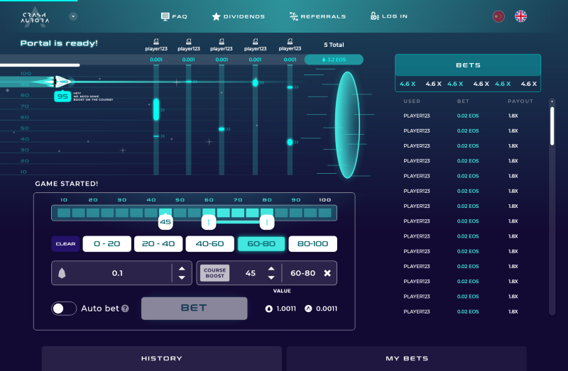Click the fifth player123 avatar icon
The width and height of the screenshot is (568, 371).
click(290, 41)
